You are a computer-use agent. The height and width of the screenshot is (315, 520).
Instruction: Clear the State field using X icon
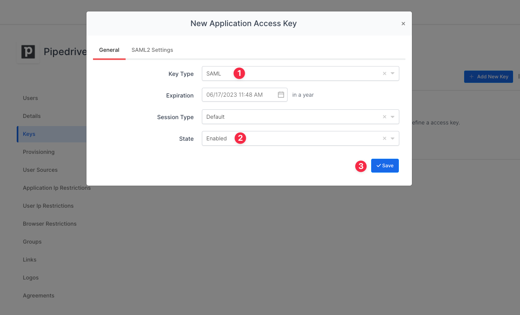(x=384, y=139)
